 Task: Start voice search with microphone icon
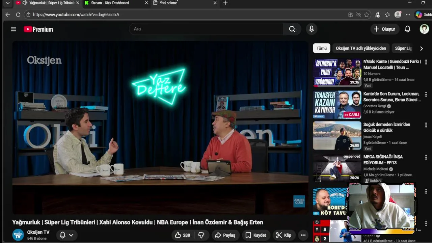(x=312, y=29)
